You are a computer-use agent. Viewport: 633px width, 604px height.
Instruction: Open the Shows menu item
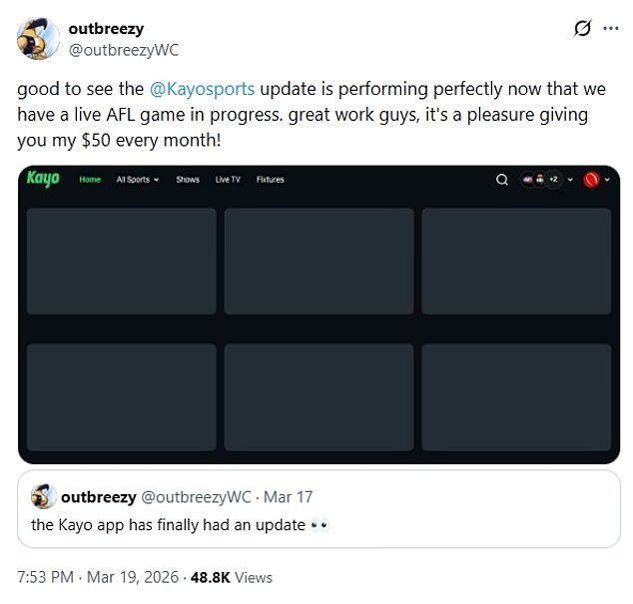pos(188,180)
